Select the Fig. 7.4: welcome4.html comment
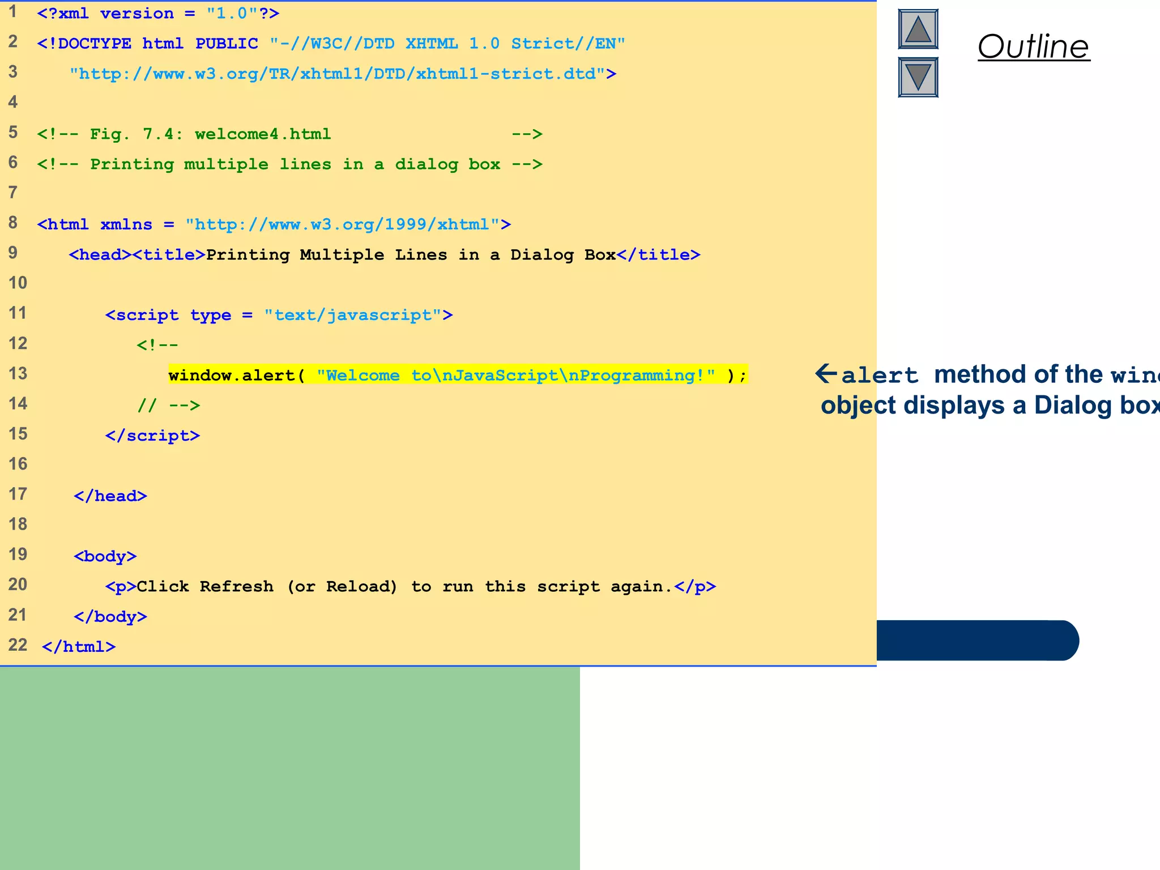Screen dimensions: 1160x870 tap(289, 134)
